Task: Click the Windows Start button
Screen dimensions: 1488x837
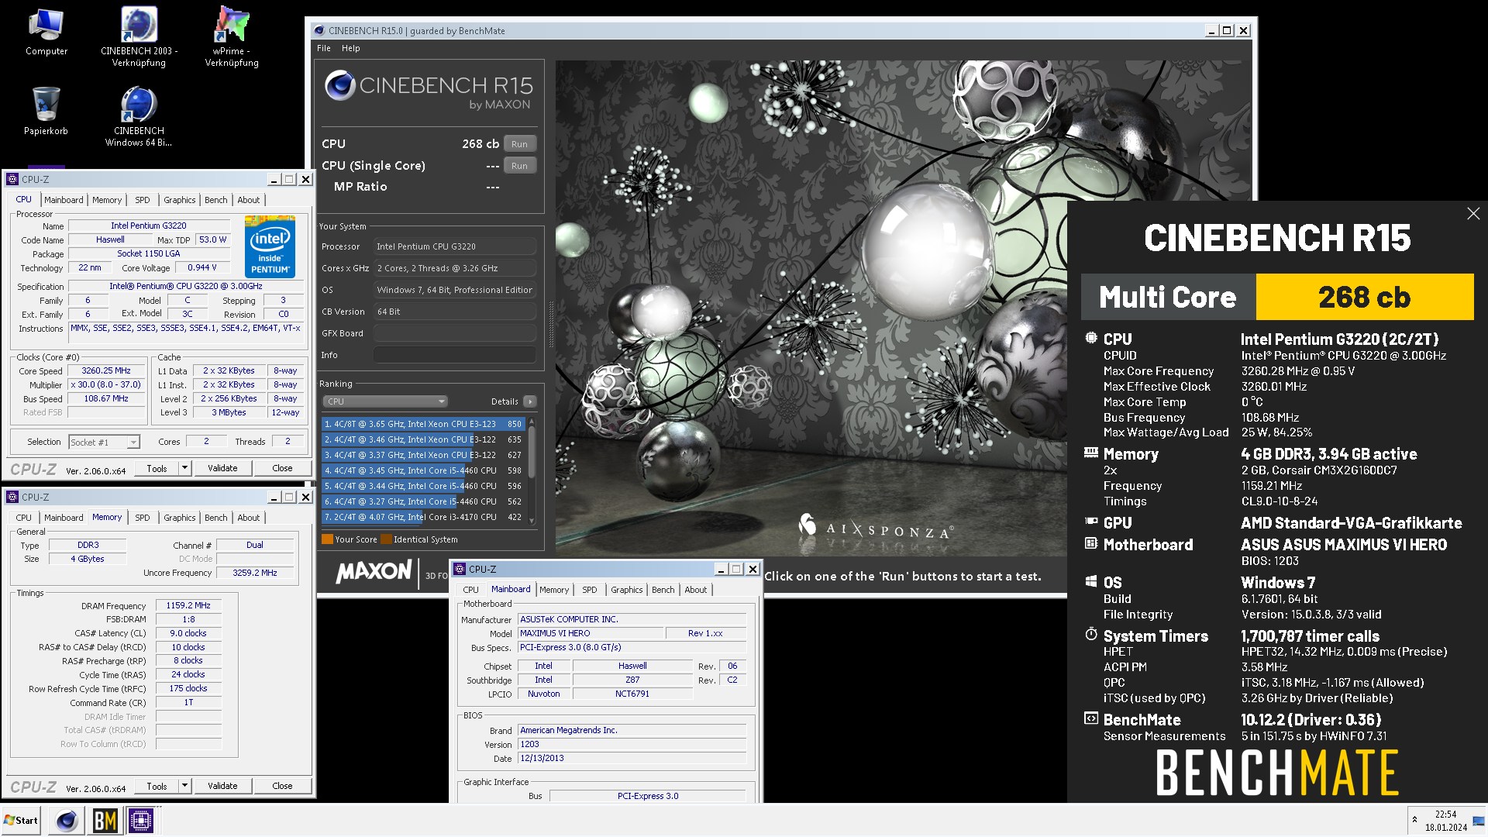Action: pos(21,820)
